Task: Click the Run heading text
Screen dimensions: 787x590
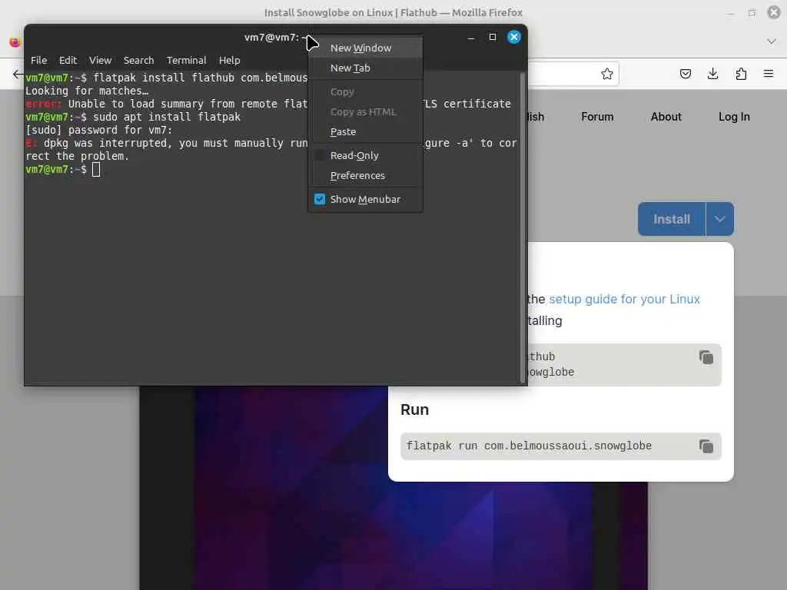Action: click(x=414, y=410)
